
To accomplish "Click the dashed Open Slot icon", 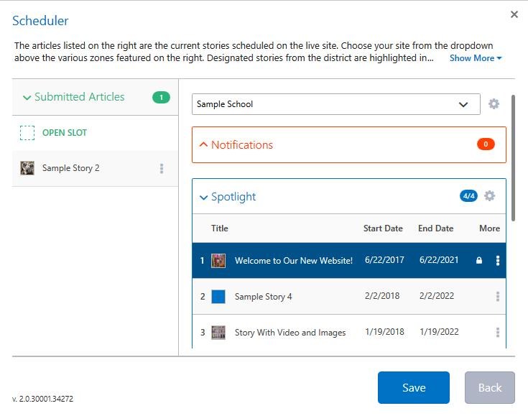I will pos(27,133).
